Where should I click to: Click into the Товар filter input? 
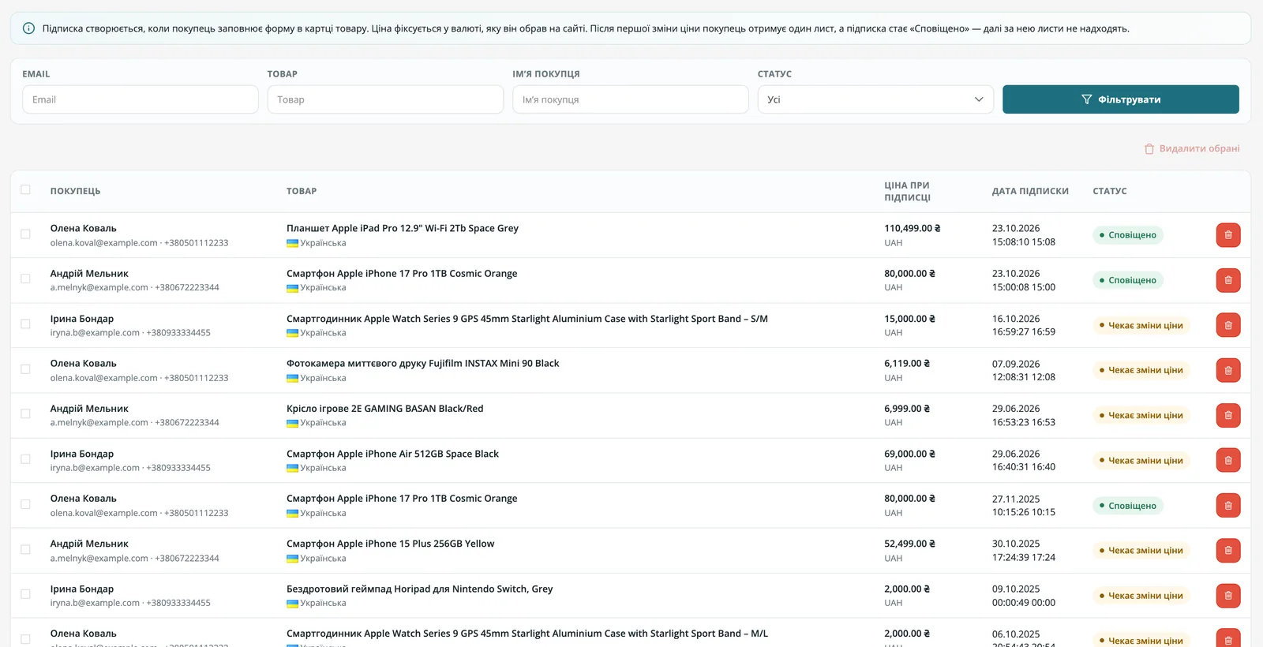385,99
